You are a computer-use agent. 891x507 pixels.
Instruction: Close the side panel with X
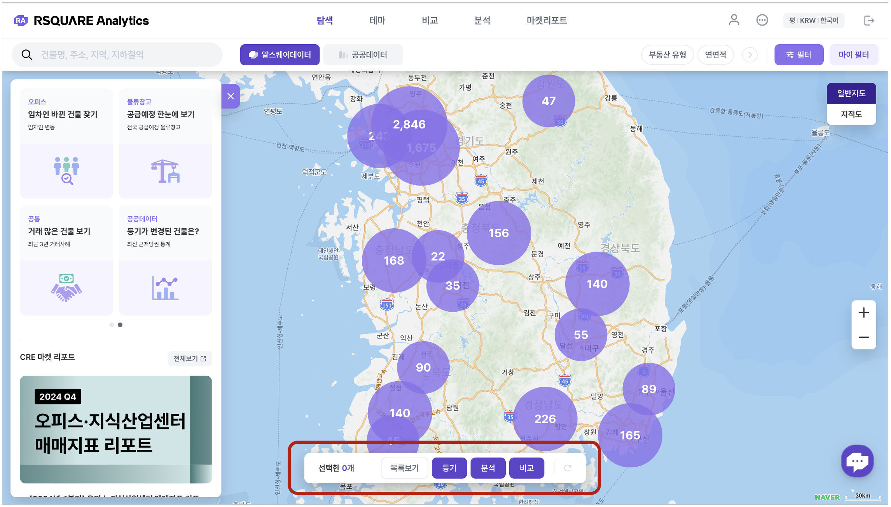tap(231, 96)
